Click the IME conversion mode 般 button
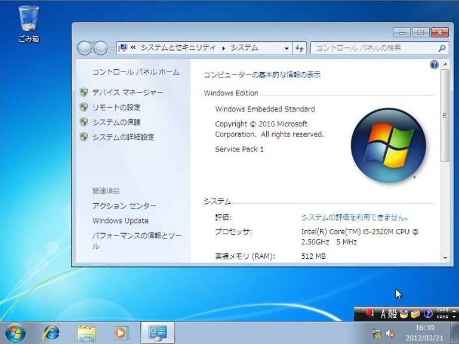The image size is (459, 344). 393,314
